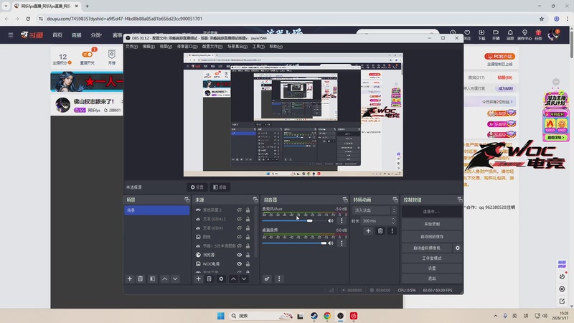The height and width of the screenshot is (323, 574).
Task: Open source 设置 button below preview
Action: pos(197,187)
